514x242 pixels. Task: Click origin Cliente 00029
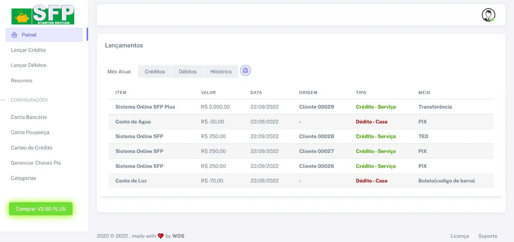pyautogui.click(x=317, y=107)
